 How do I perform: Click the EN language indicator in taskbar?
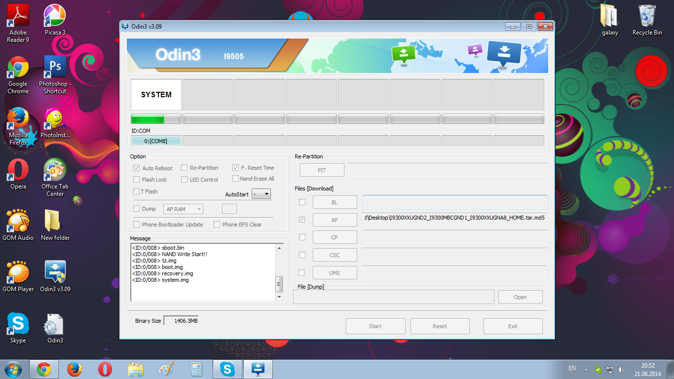point(572,368)
